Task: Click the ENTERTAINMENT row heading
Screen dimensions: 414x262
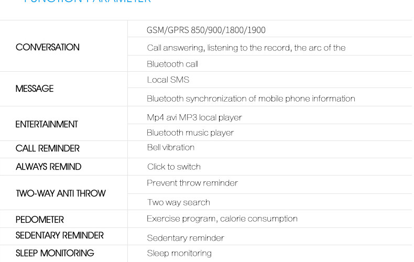Action: click(47, 124)
